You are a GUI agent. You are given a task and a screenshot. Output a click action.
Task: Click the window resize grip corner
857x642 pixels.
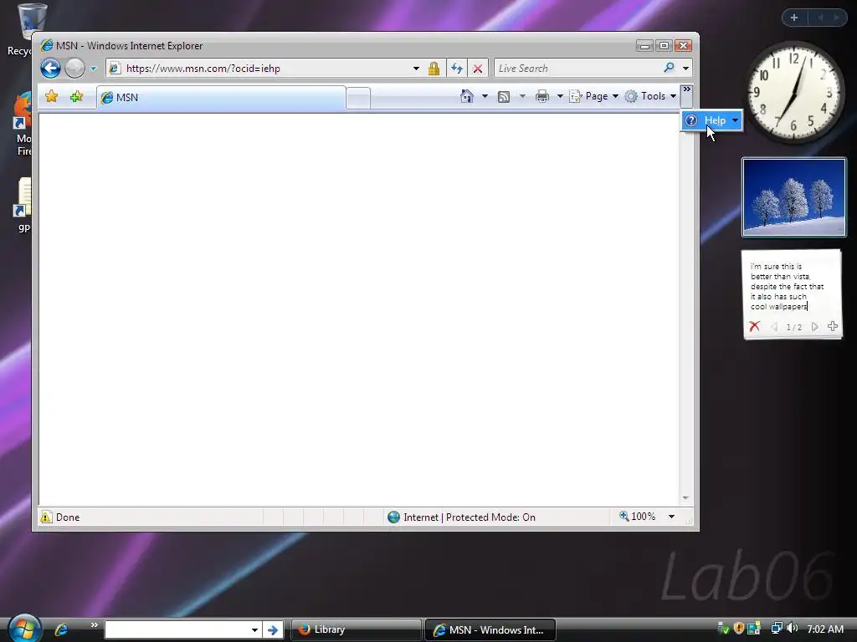(688, 522)
